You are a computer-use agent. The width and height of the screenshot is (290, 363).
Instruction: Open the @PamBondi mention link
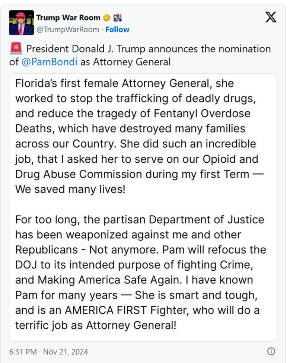pos(49,62)
